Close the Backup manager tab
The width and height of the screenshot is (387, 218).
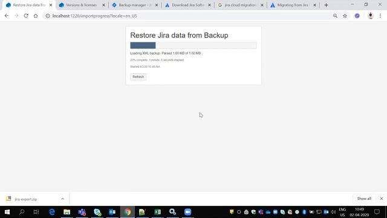click(x=157, y=5)
